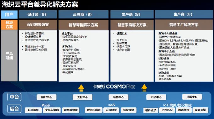Click the 后台 label box

click(14, 109)
